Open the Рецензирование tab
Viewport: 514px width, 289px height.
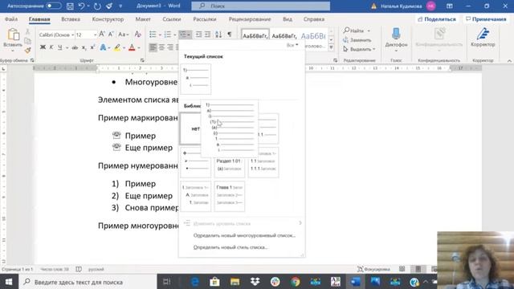(250, 19)
